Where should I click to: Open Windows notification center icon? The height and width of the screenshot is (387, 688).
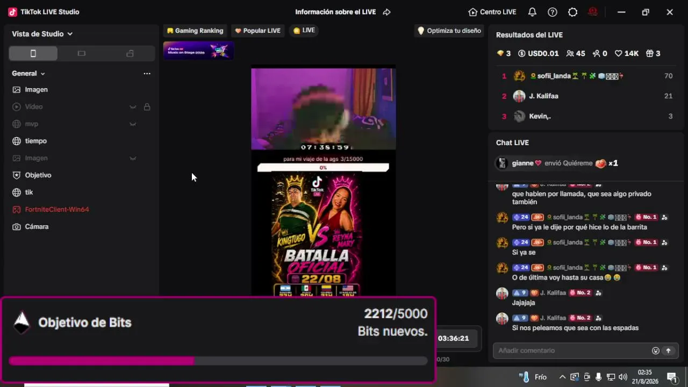tap(672, 377)
